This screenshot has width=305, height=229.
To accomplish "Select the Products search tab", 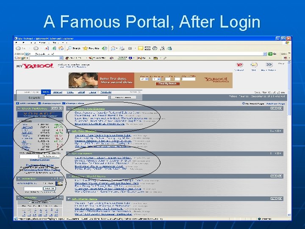I will [x=106, y=92].
